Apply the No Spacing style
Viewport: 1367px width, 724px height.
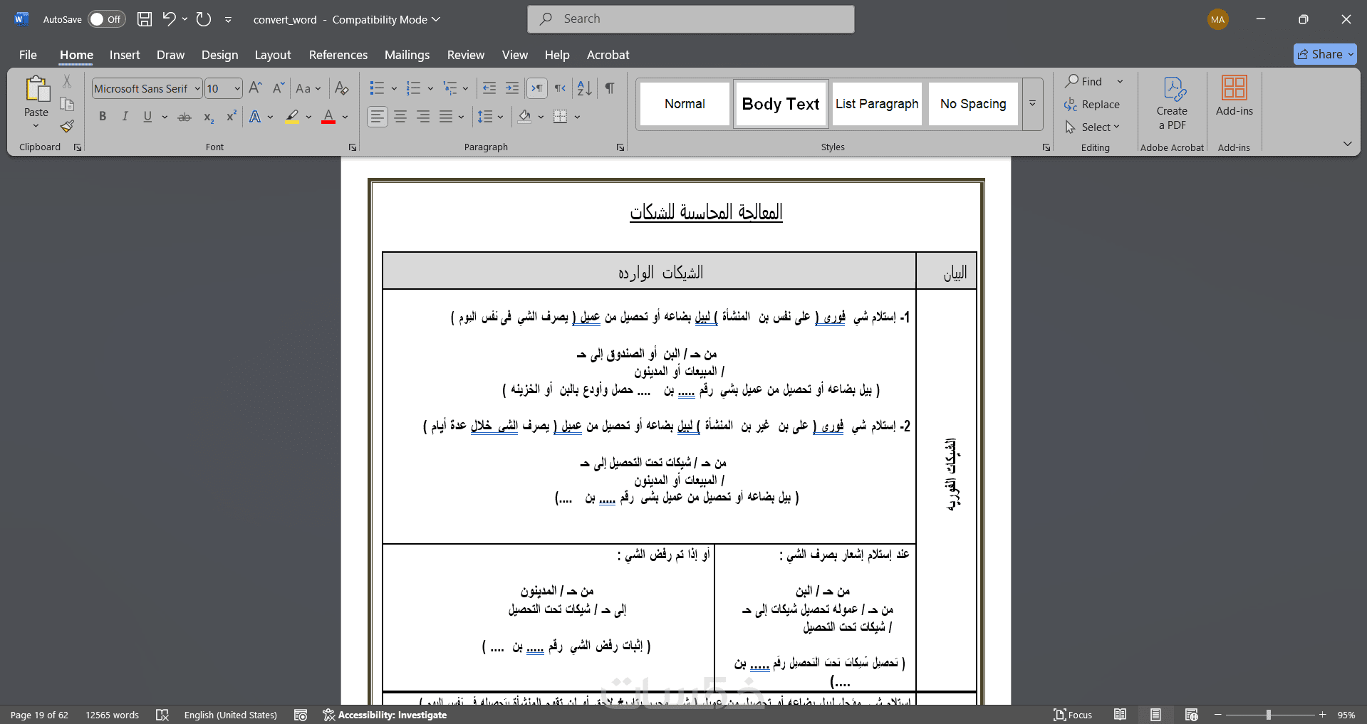973,104
